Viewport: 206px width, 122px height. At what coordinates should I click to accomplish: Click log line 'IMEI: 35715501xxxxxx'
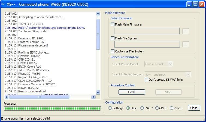coord(34,70)
